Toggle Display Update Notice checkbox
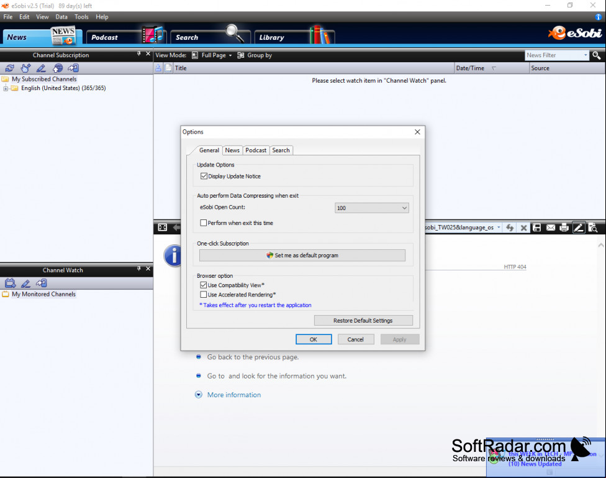The image size is (606, 478). (x=204, y=176)
